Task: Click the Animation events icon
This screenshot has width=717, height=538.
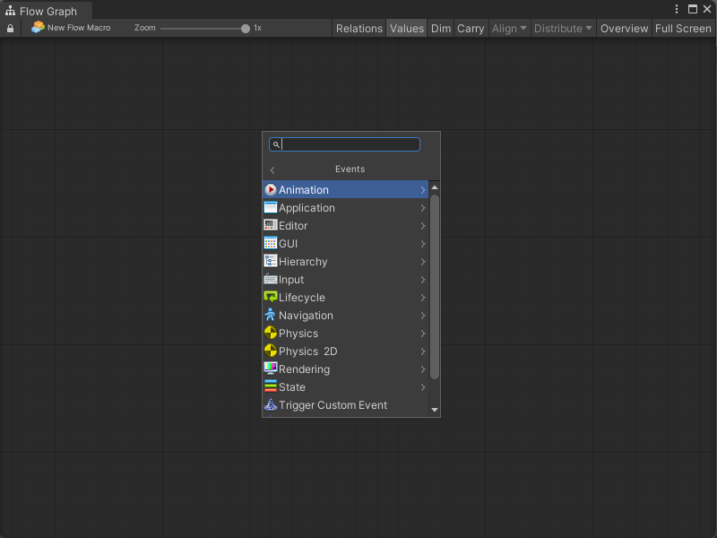Action: click(271, 190)
